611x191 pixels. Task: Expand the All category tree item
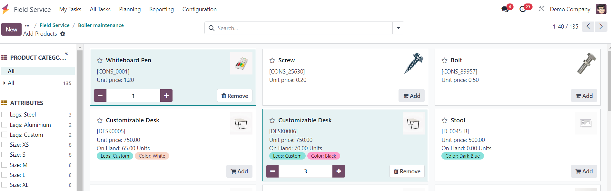click(x=5, y=83)
